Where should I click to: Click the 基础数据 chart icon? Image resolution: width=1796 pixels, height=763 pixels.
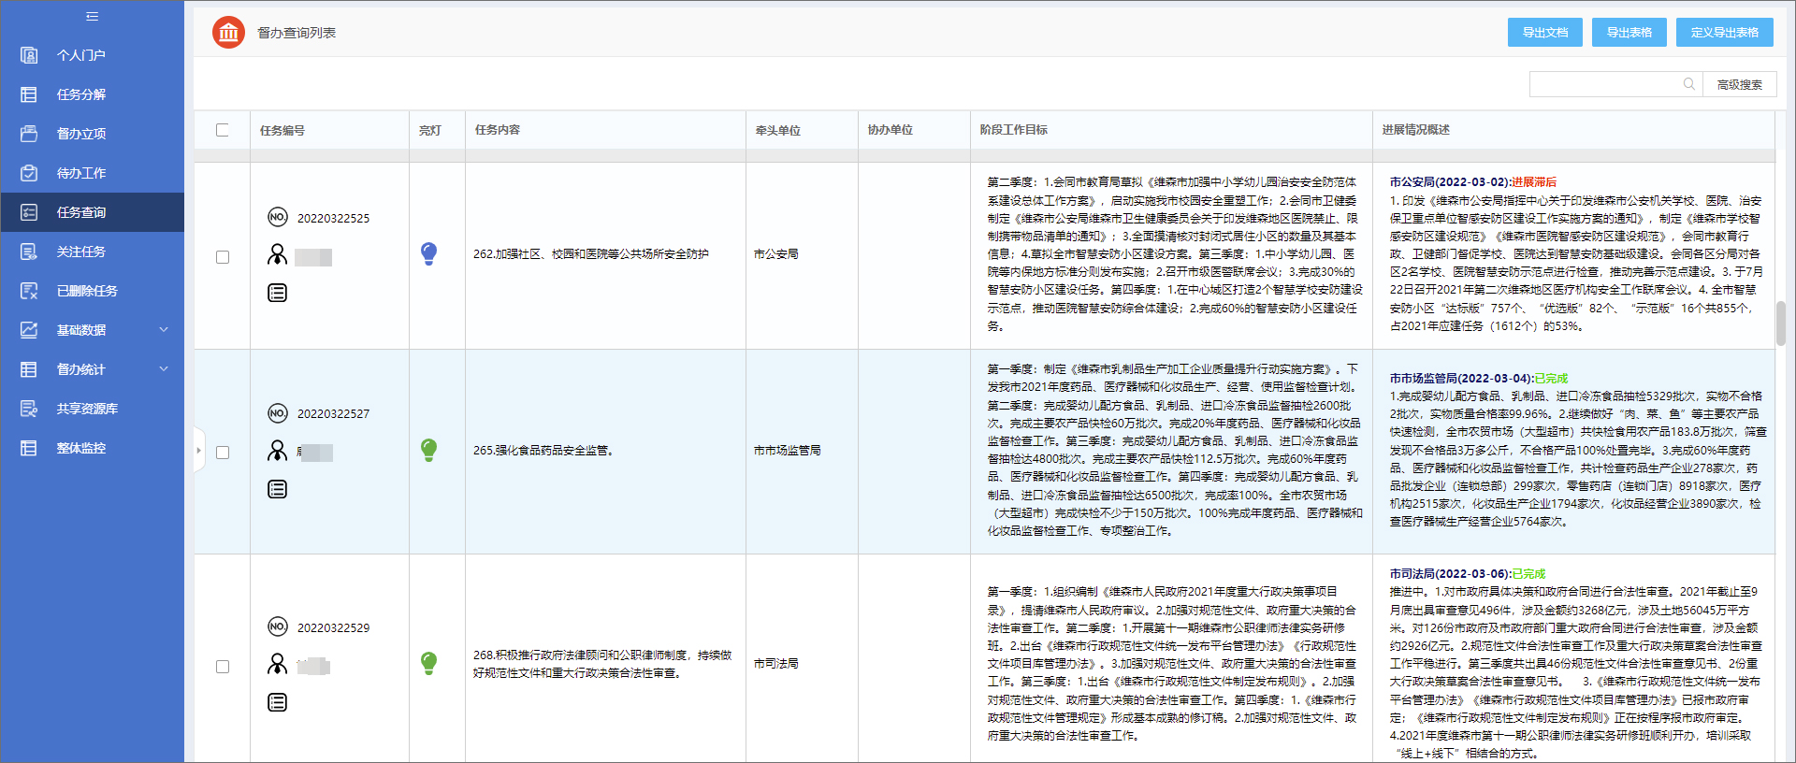[x=29, y=330]
